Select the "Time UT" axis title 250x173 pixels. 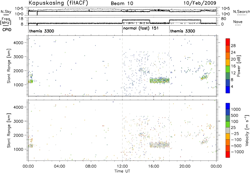click(122, 171)
